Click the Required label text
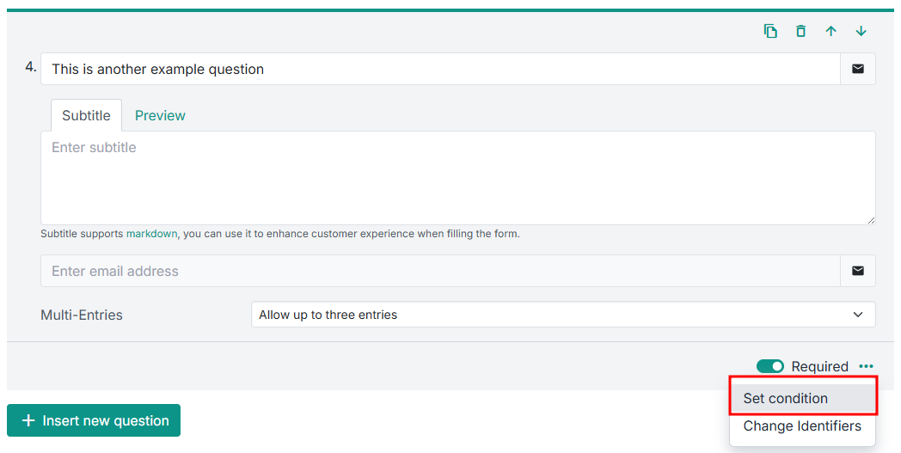Image resolution: width=901 pixels, height=453 pixels. (819, 366)
